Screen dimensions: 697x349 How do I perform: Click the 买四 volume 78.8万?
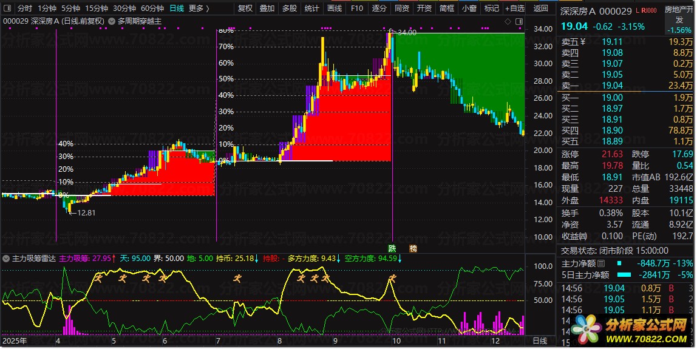[680, 130]
